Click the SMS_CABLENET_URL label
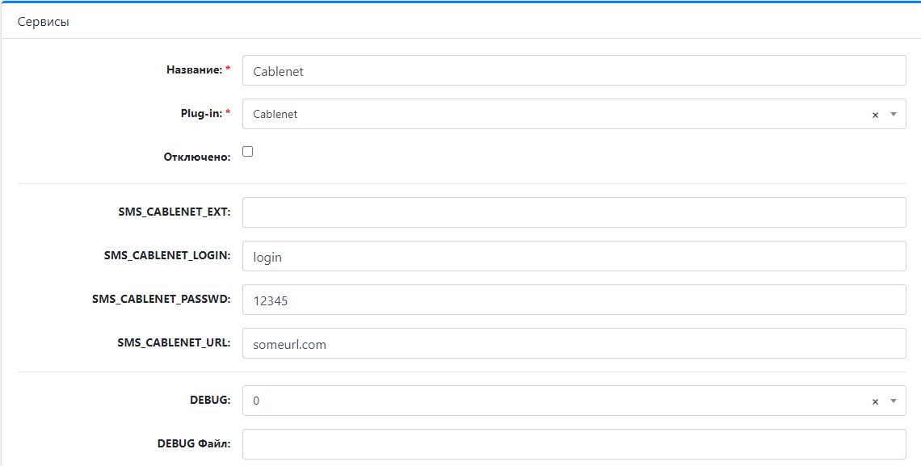 (x=174, y=342)
